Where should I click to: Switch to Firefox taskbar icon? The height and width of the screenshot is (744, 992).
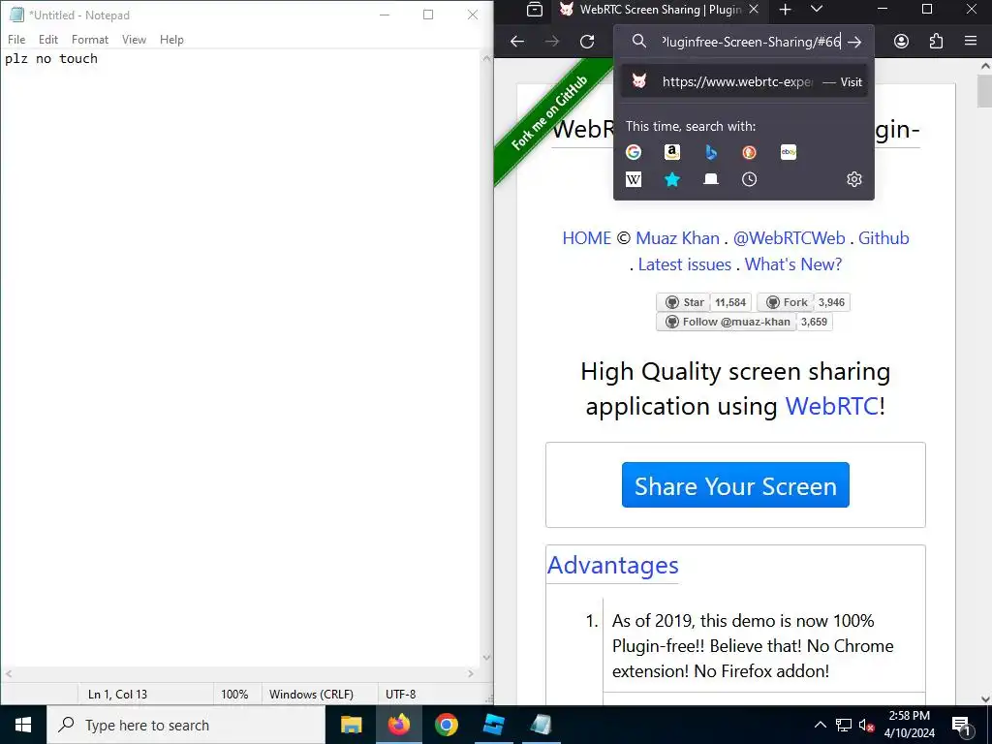pyautogui.click(x=398, y=725)
